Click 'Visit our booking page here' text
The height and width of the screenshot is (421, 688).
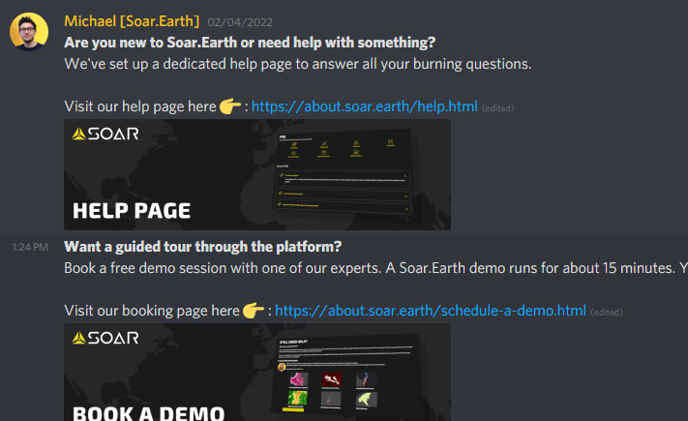click(152, 311)
